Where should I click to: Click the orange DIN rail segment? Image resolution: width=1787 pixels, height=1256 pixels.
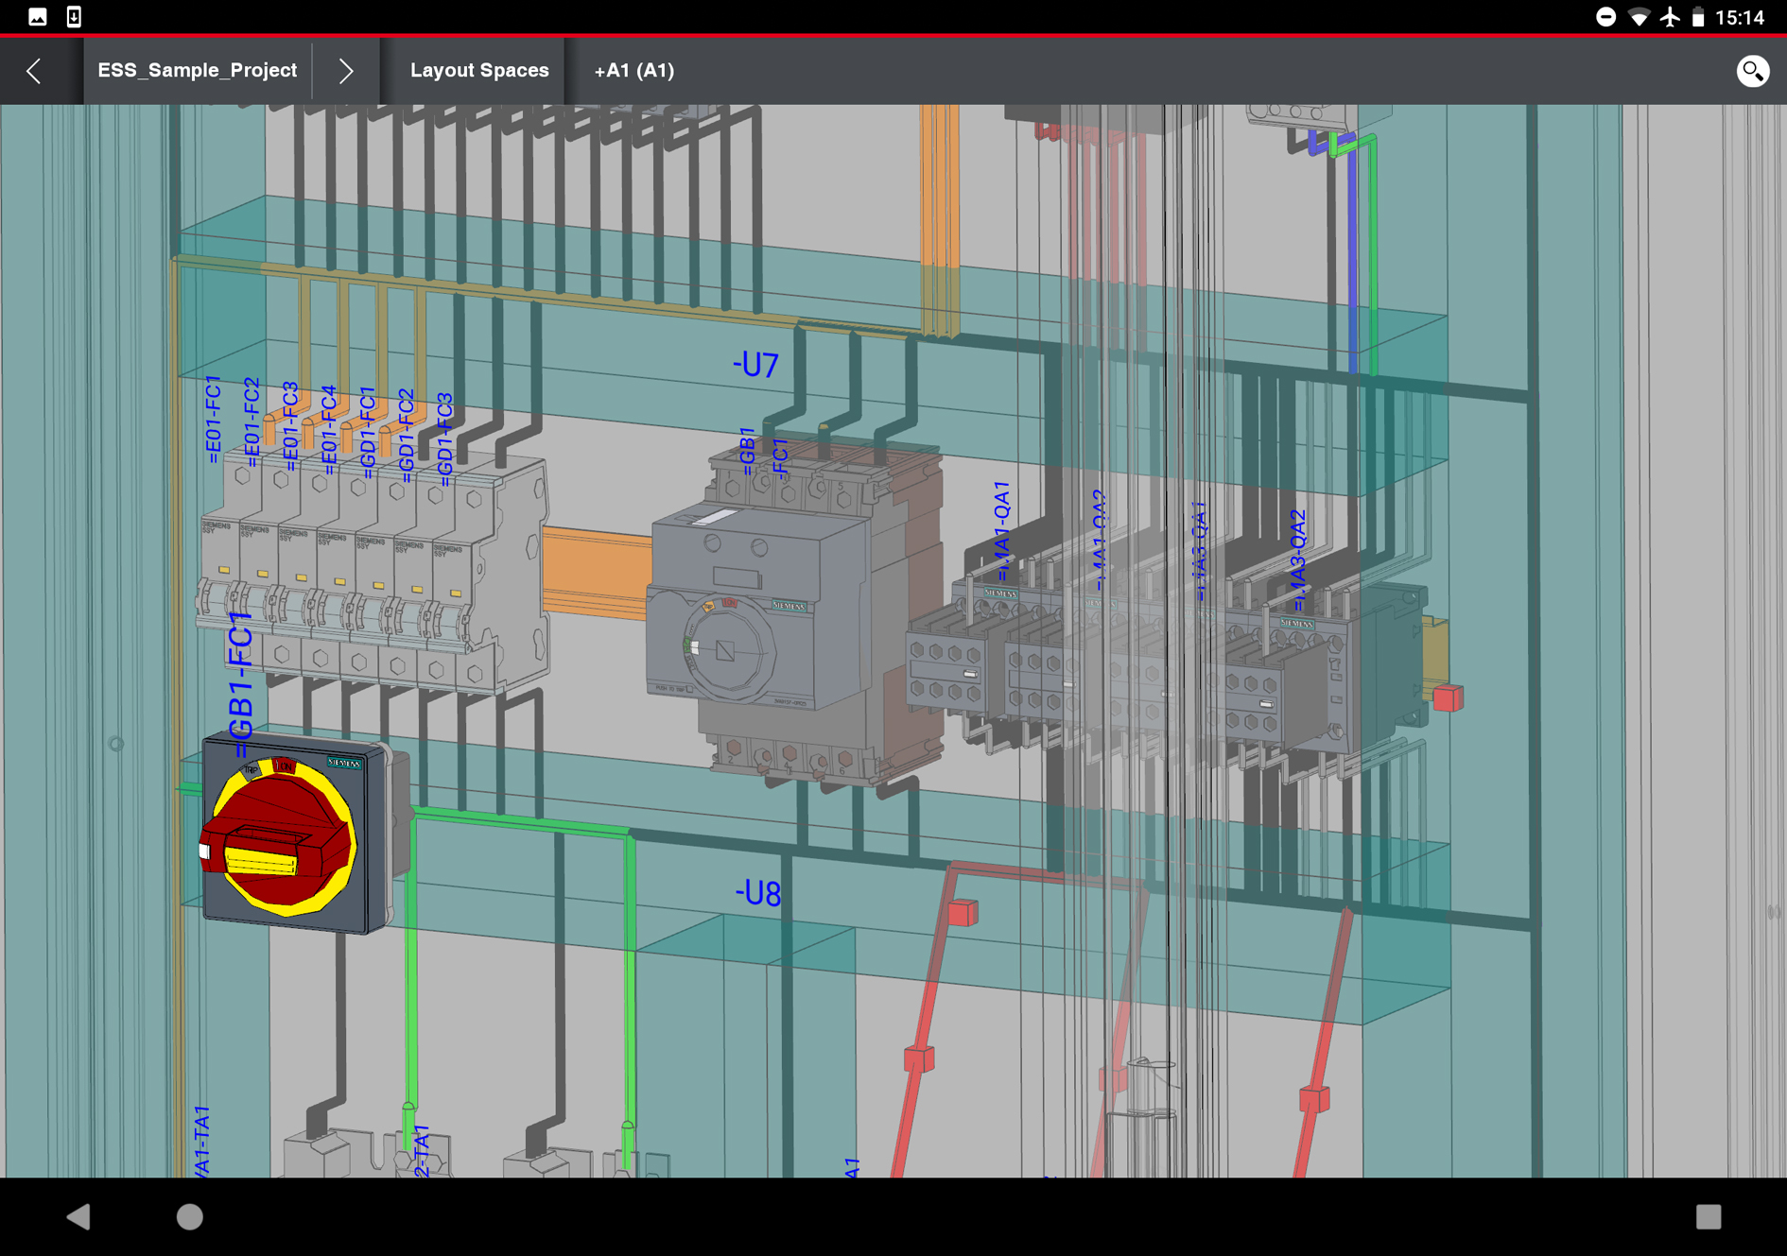click(596, 574)
